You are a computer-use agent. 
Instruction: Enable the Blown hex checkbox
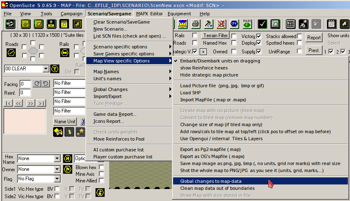pyautogui.click(x=101, y=167)
